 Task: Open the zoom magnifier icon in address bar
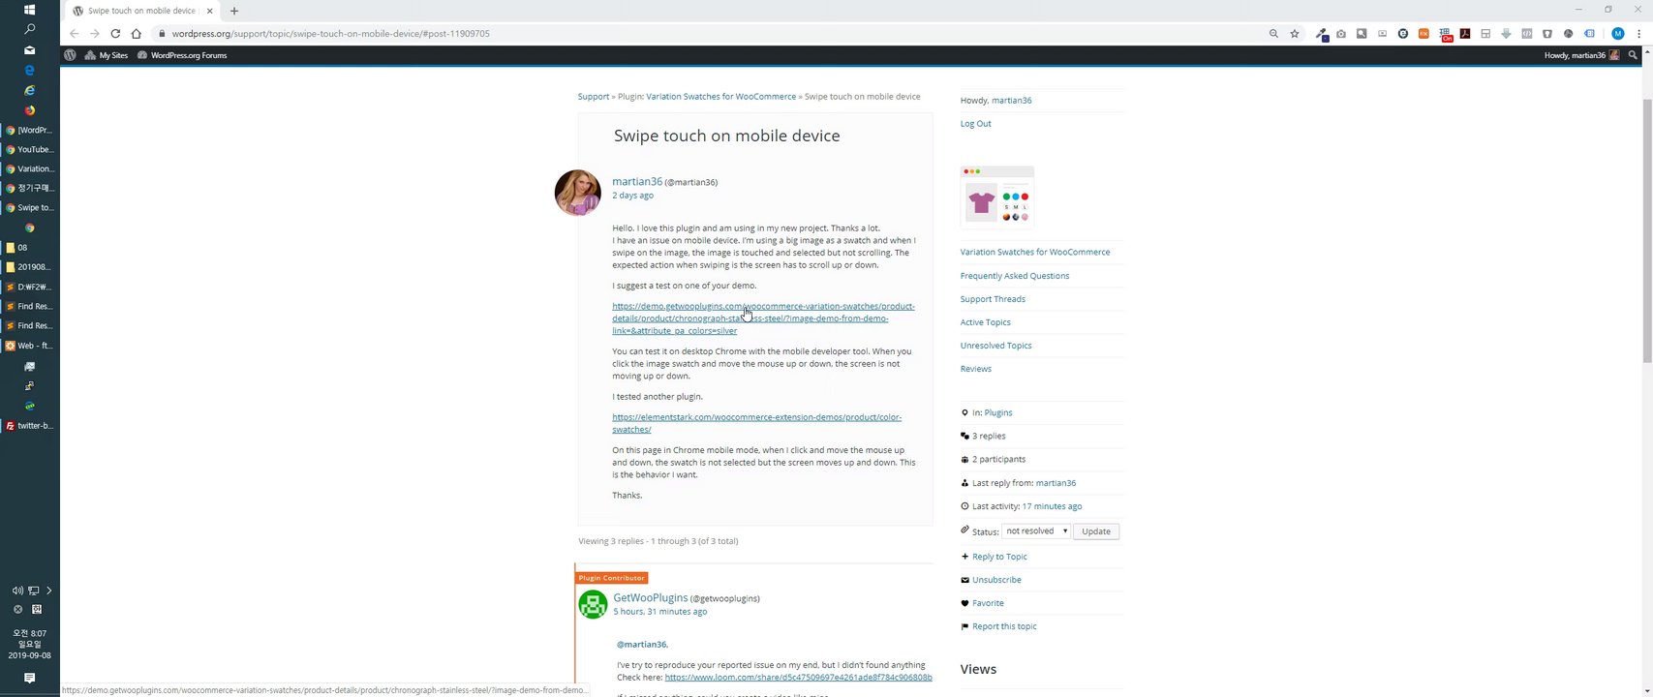(1273, 33)
